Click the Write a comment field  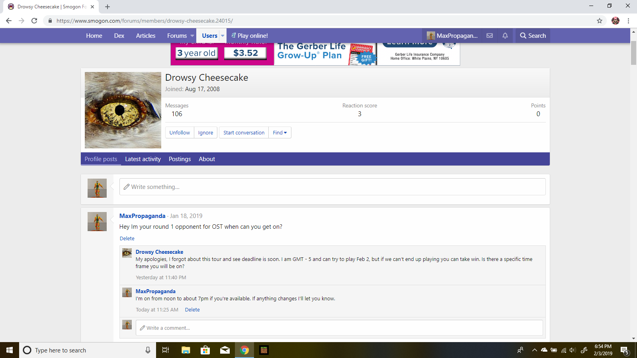339,328
